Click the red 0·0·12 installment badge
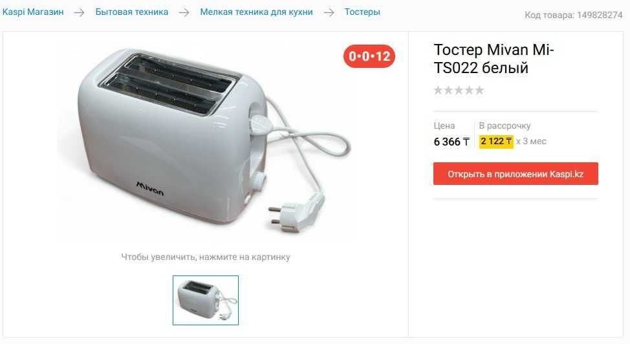630x344 pixels. tap(369, 56)
